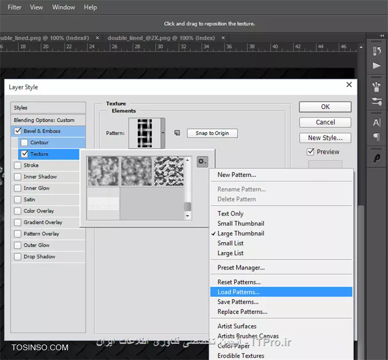Toggle the Preview checkbox
The width and height of the screenshot is (388, 360).
pyautogui.click(x=310, y=151)
